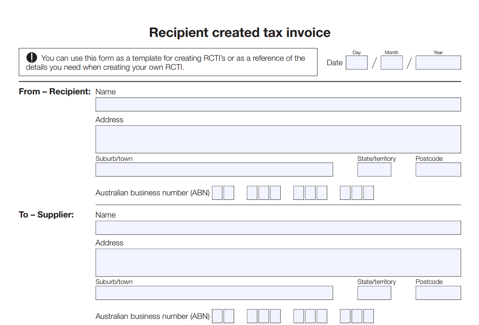
Task: Click the Supplier Name input field
Action: pyautogui.click(x=278, y=228)
